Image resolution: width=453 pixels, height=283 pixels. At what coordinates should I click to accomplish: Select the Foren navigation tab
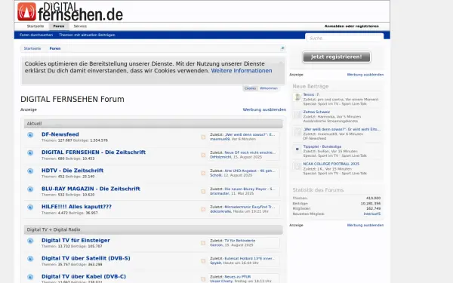(x=59, y=26)
